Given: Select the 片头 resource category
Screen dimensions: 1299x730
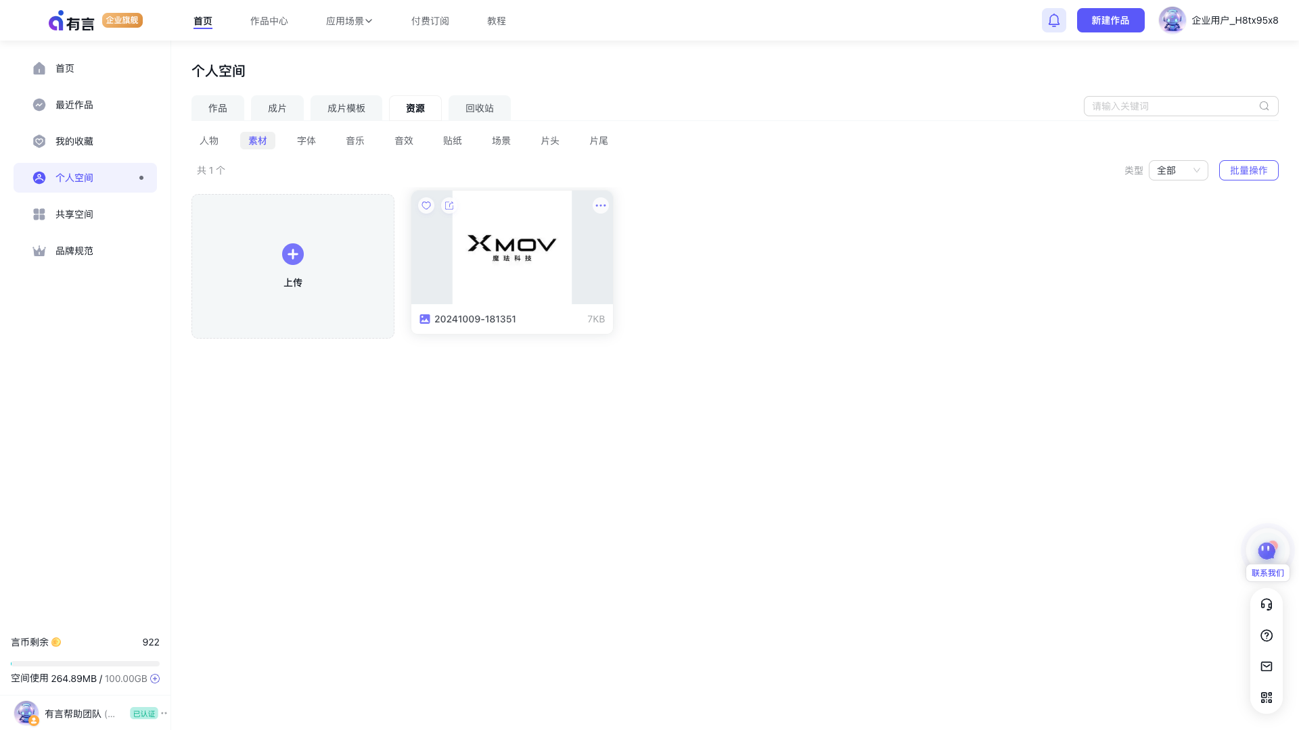Looking at the screenshot, I should click(550, 141).
